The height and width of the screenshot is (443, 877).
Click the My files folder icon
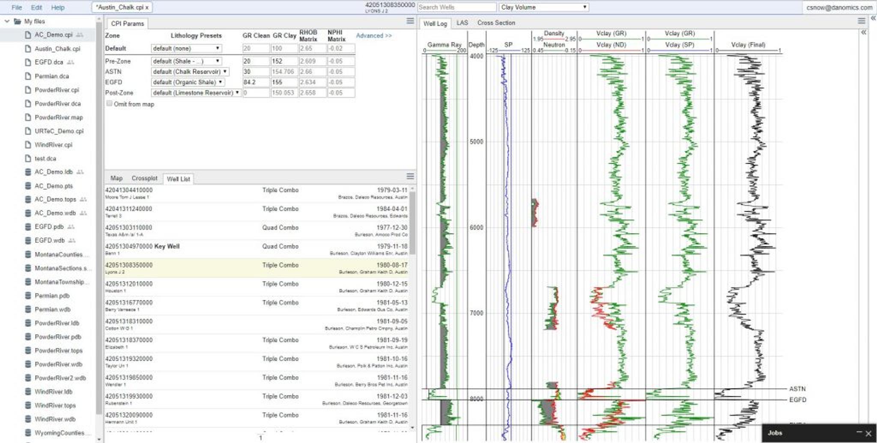pyautogui.click(x=18, y=21)
